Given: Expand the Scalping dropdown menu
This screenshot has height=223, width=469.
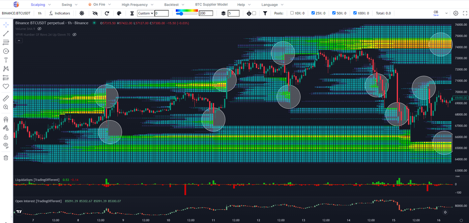Looking at the screenshot, I should click(40, 5).
